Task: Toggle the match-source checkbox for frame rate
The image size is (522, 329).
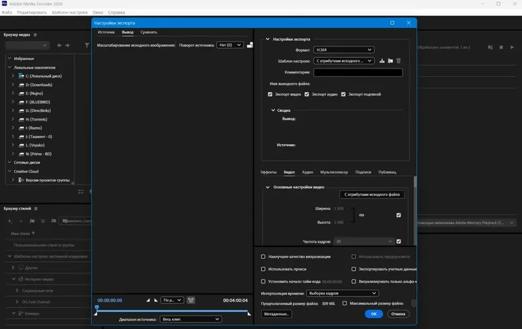Action: [399, 241]
